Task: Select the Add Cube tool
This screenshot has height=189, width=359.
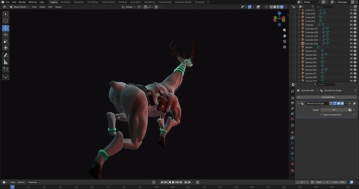Action: pos(6,69)
